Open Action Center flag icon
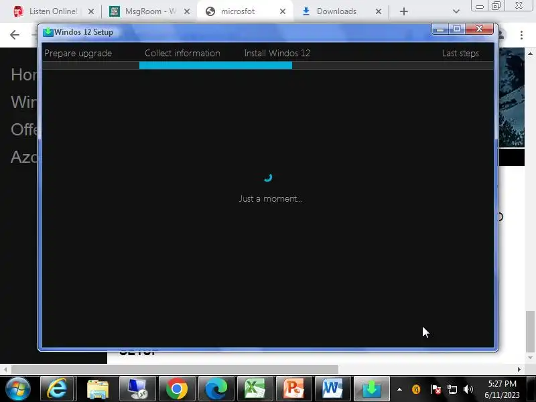Viewport: 536px width, 402px height. (x=435, y=389)
